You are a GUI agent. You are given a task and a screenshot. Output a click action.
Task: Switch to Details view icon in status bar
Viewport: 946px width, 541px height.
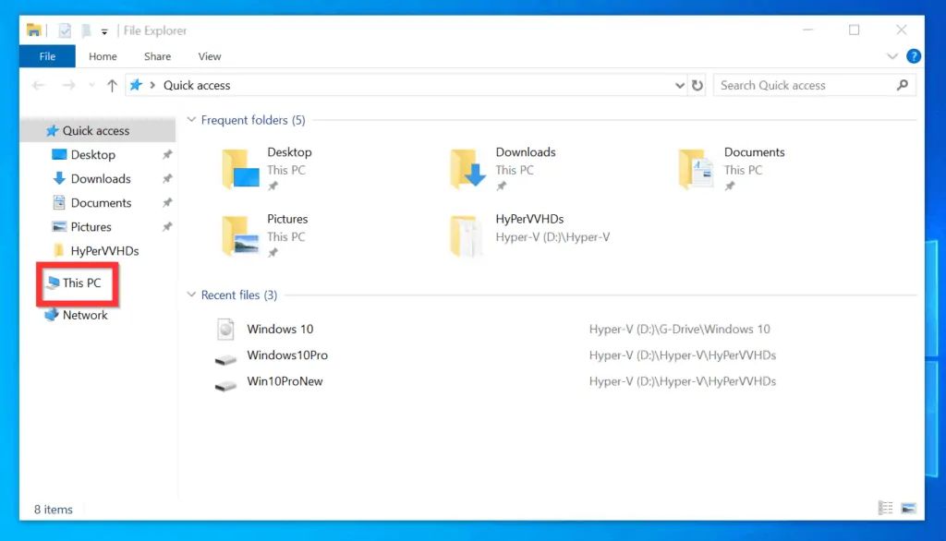886,508
